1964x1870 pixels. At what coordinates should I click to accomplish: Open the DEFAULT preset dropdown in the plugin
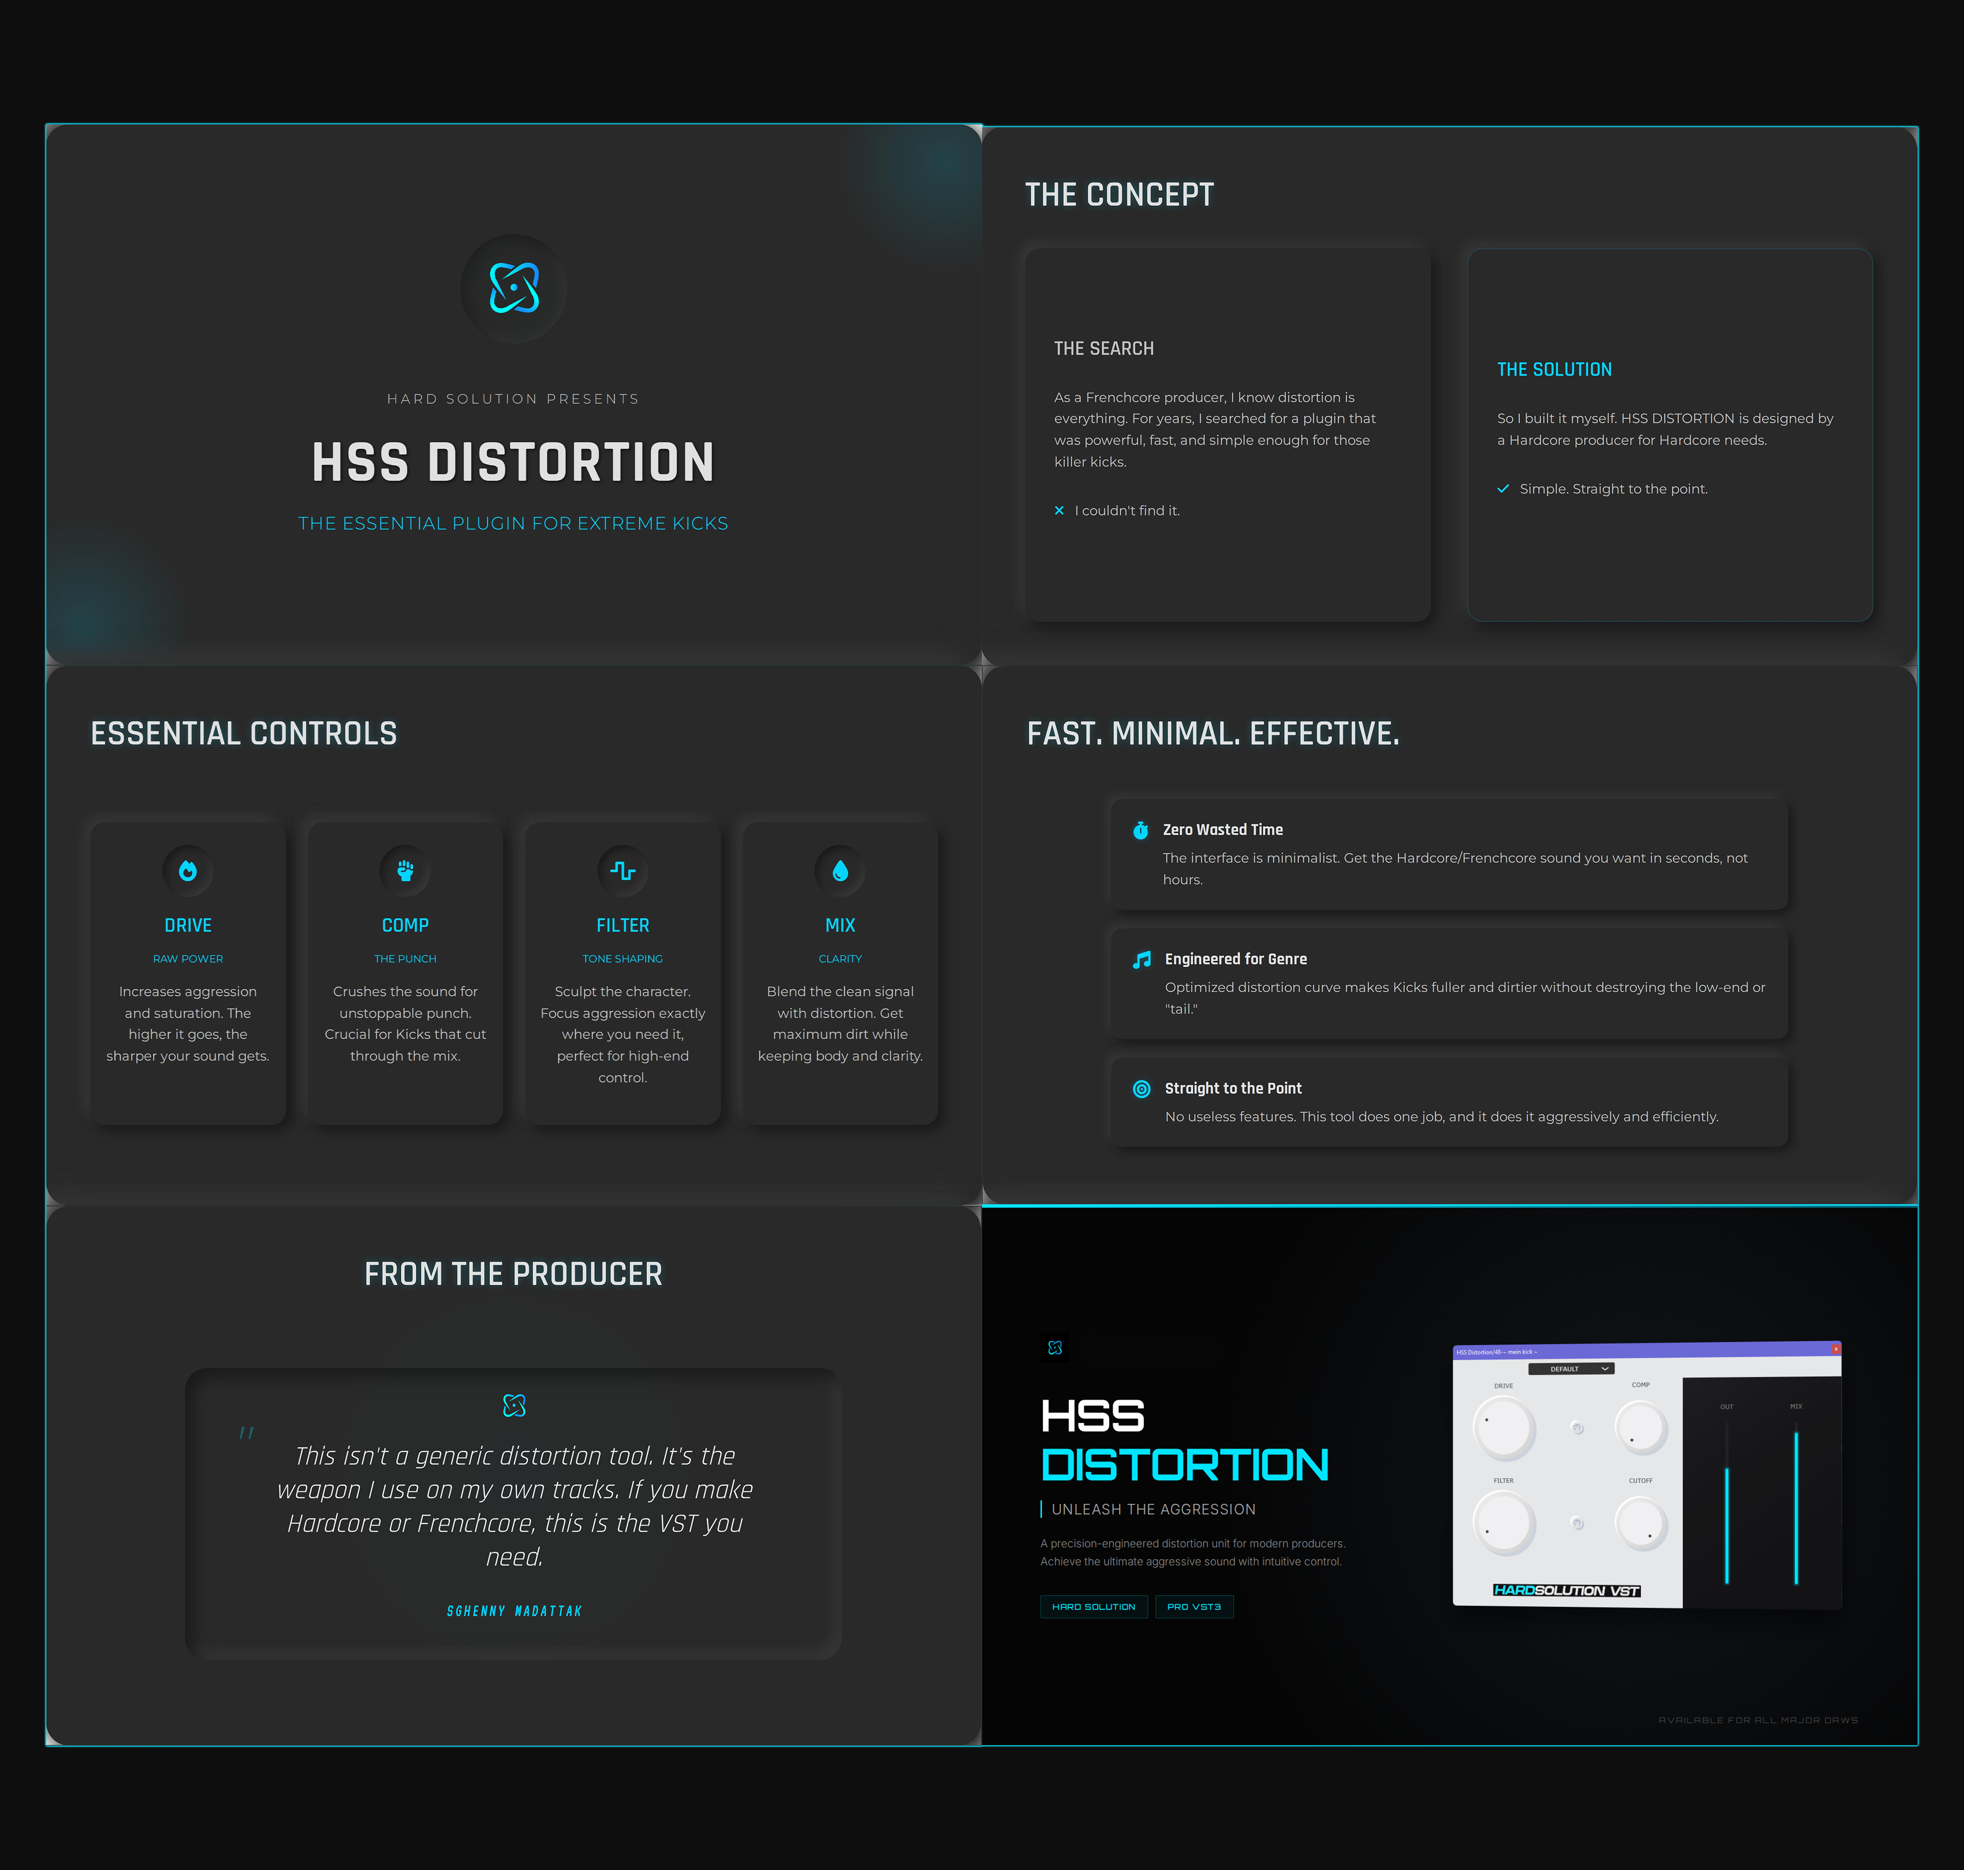pyautogui.click(x=1565, y=1369)
